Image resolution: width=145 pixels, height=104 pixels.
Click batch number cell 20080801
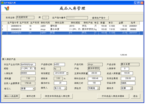[x=133, y=26]
